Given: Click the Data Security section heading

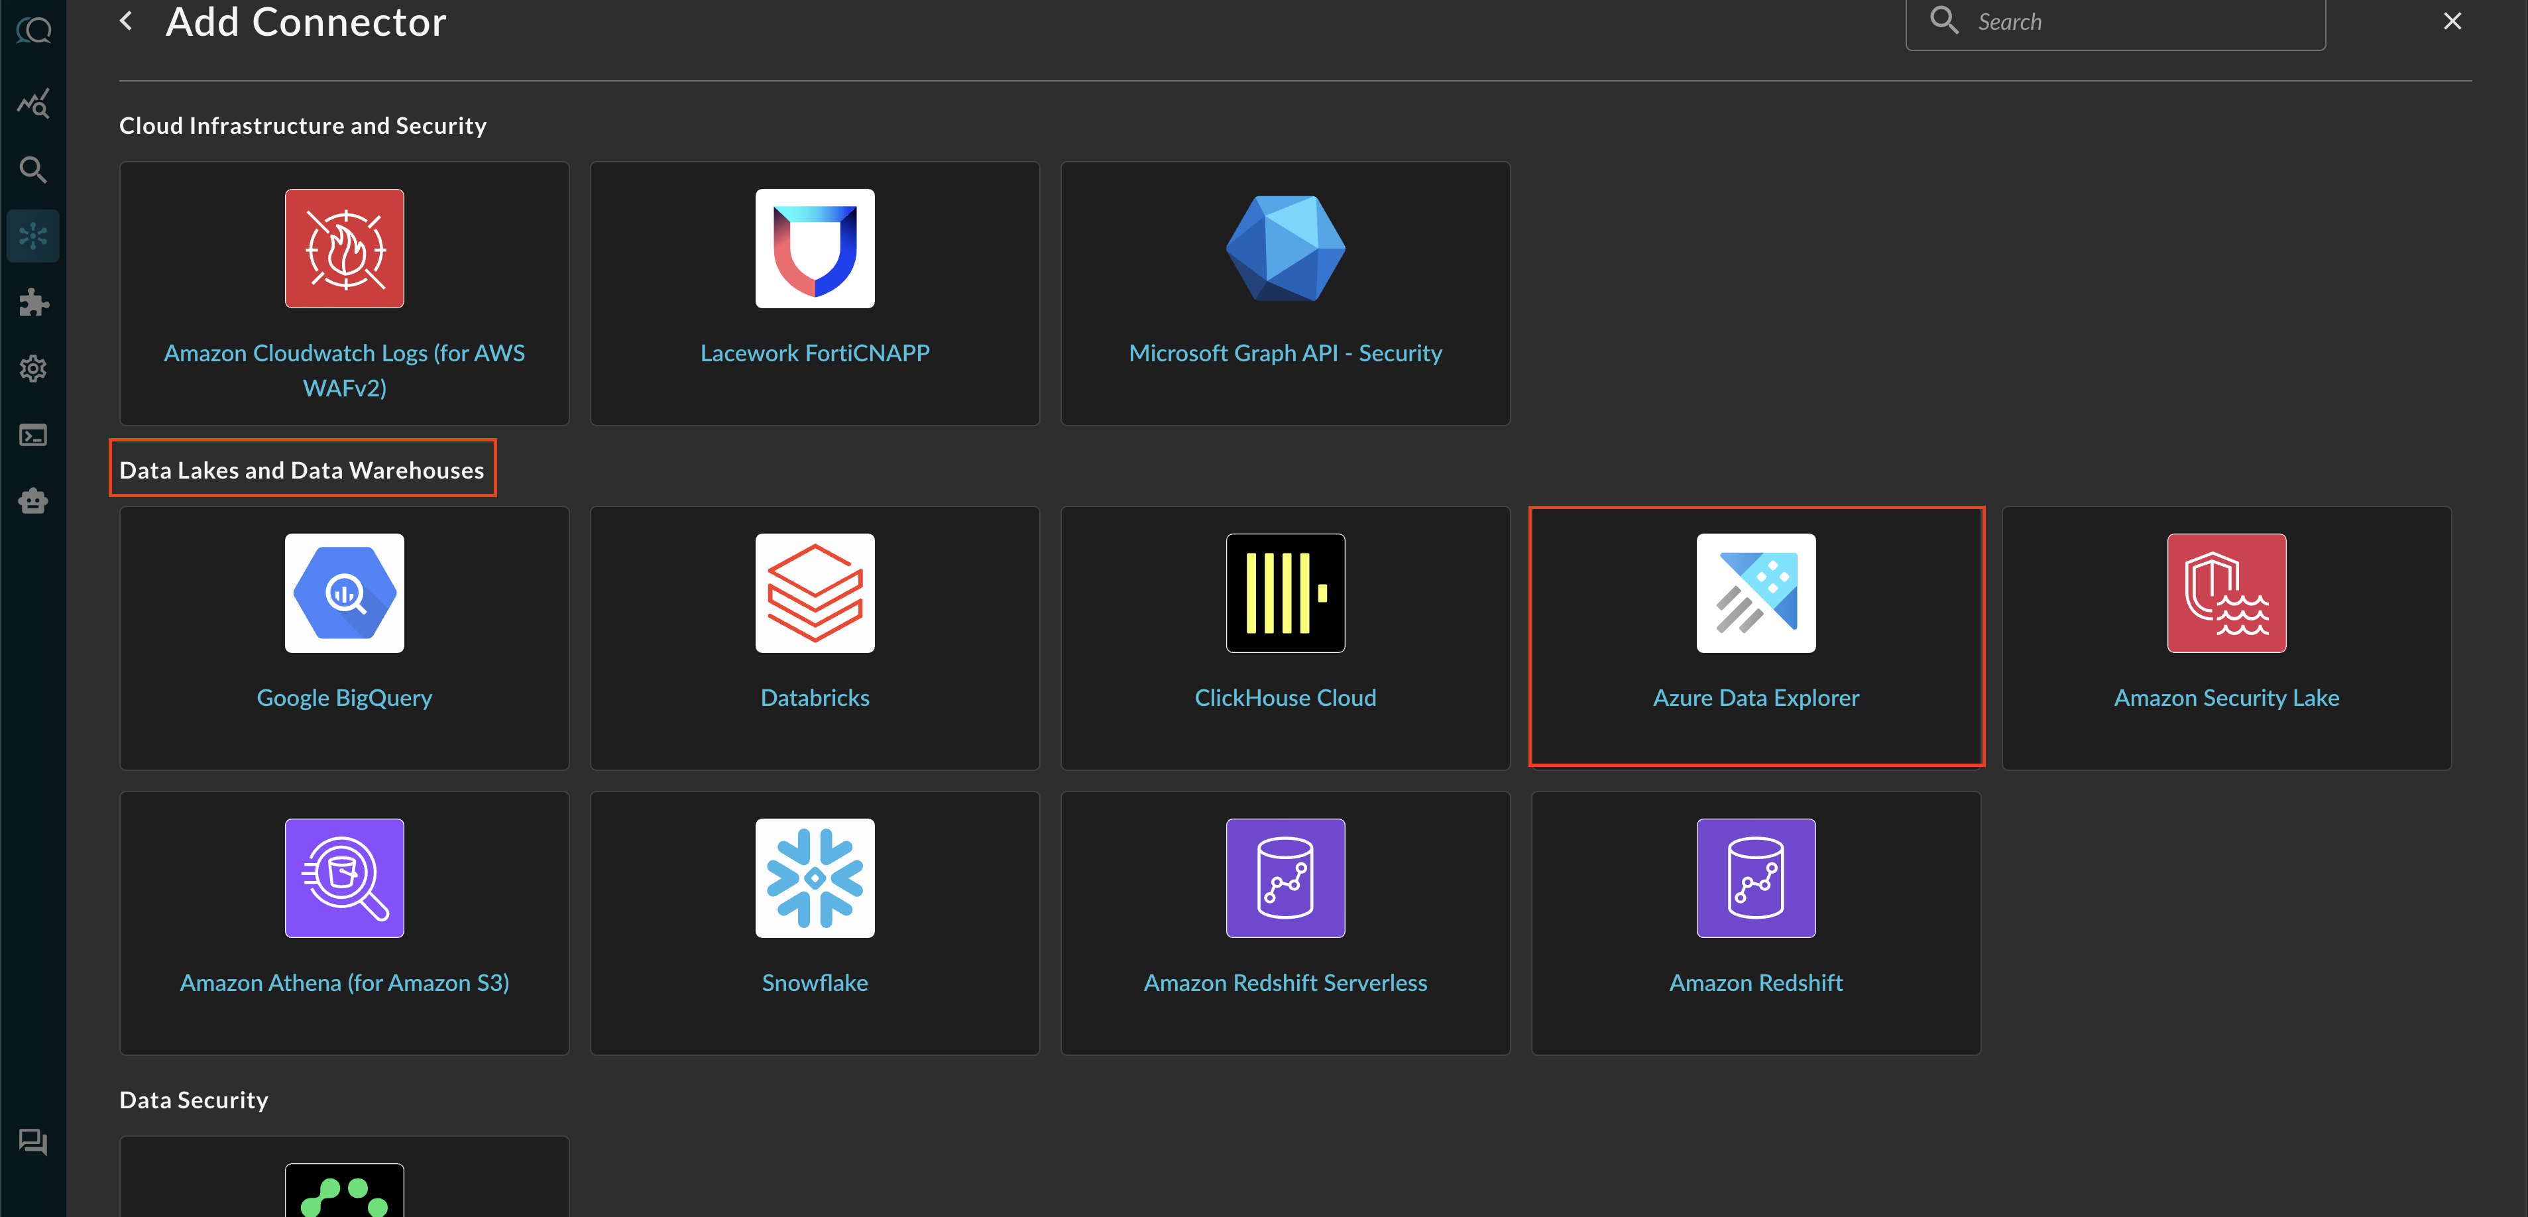Looking at the screenshot, I should click(194, 1100).
